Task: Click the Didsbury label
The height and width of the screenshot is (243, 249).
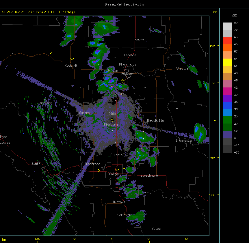Action: click(x=111, y=124)
